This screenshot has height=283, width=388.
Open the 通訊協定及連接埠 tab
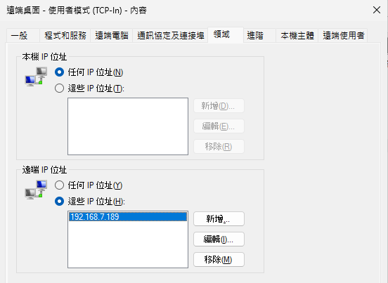point(171,36)
